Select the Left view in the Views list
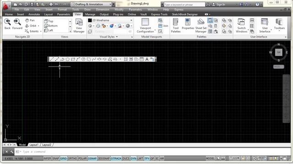 pyautogui.click(x=49, y=31)
